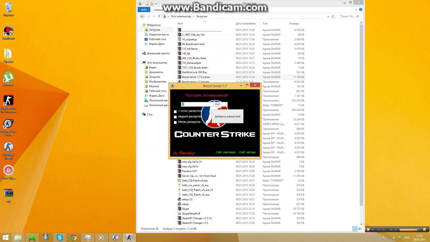
Task: Open the "Сайт автора" link
Action: pyautogui.click(x=247, y=152)
